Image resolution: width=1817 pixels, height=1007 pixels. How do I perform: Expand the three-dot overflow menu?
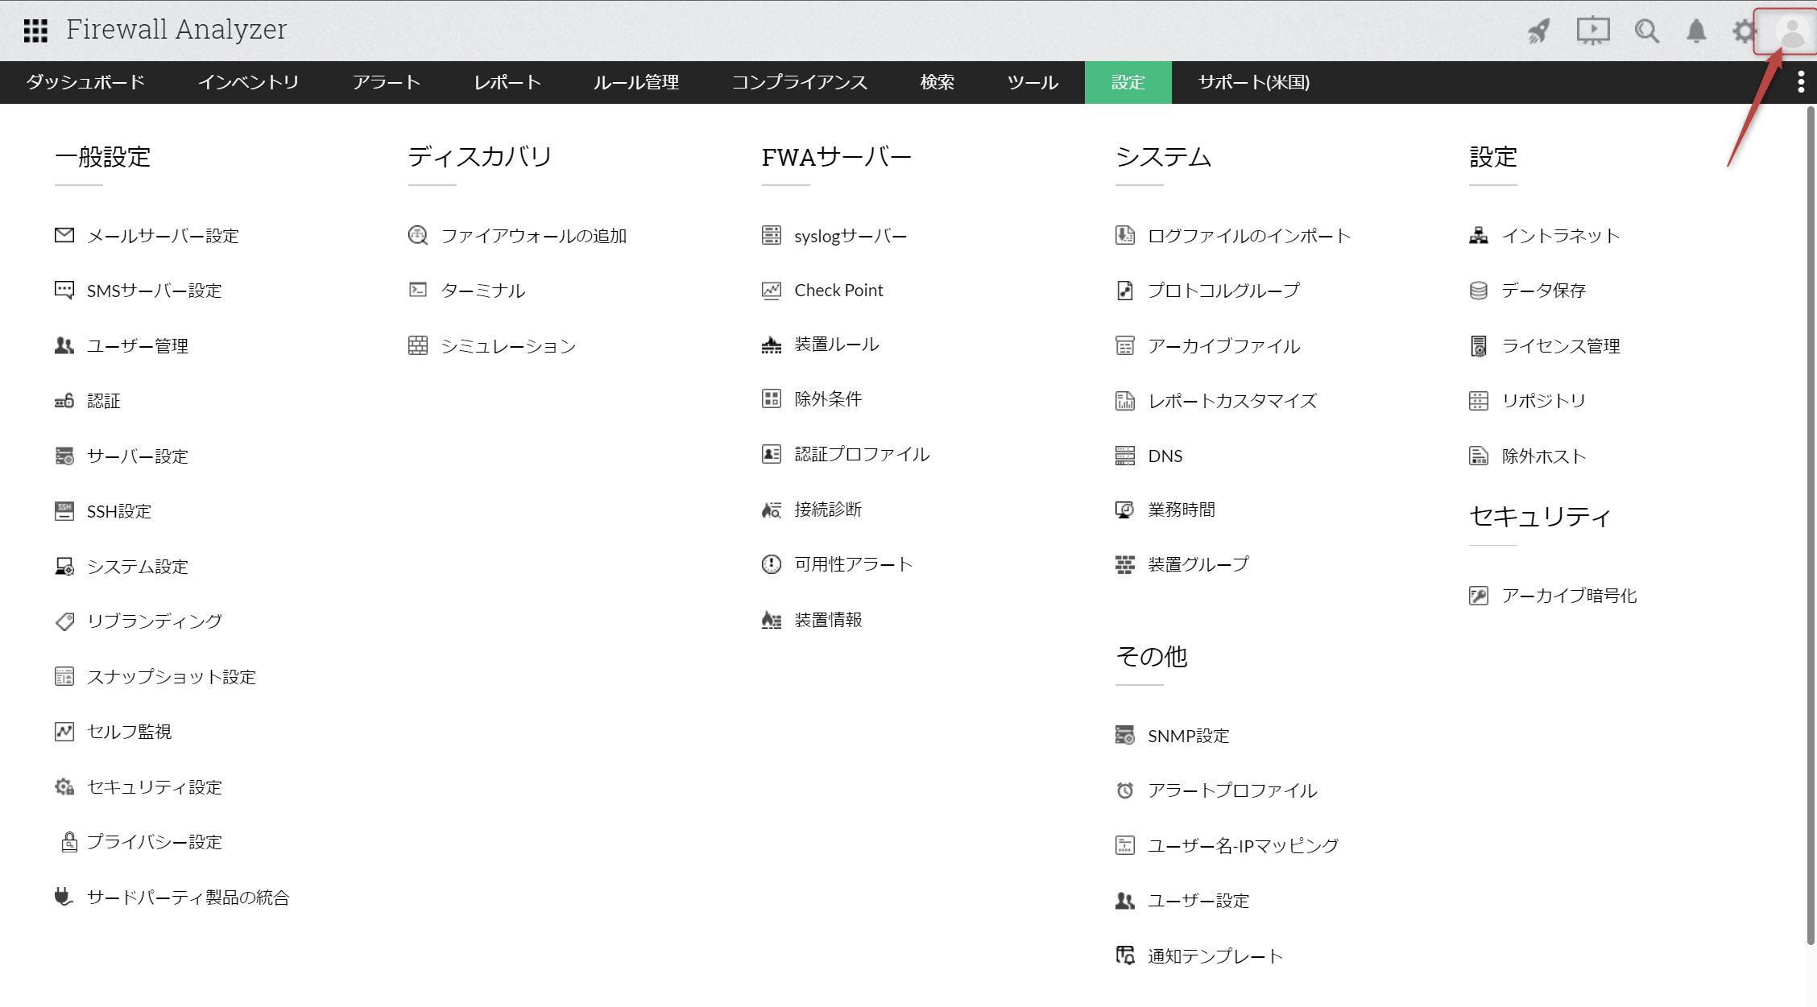(1801, 82)
